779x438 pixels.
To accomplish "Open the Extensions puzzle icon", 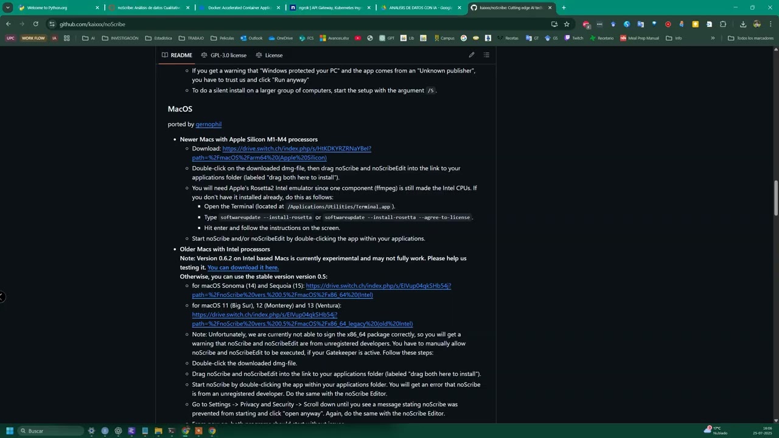I will 723,24.
